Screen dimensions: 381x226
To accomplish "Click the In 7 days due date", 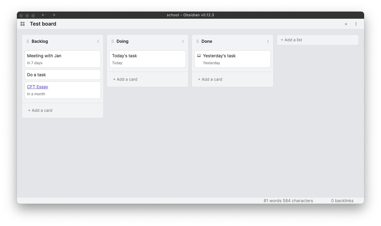I will (x=35, y=63).
